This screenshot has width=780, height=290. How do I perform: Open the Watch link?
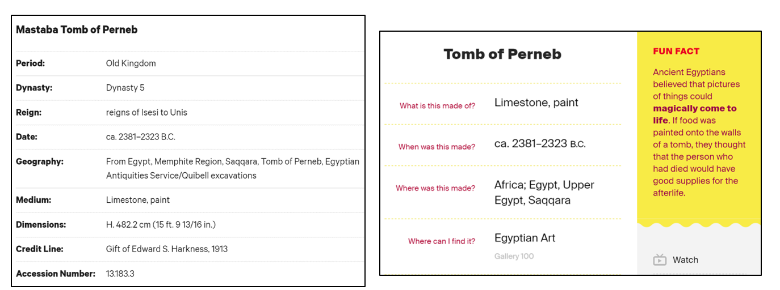tap(685, 260)
